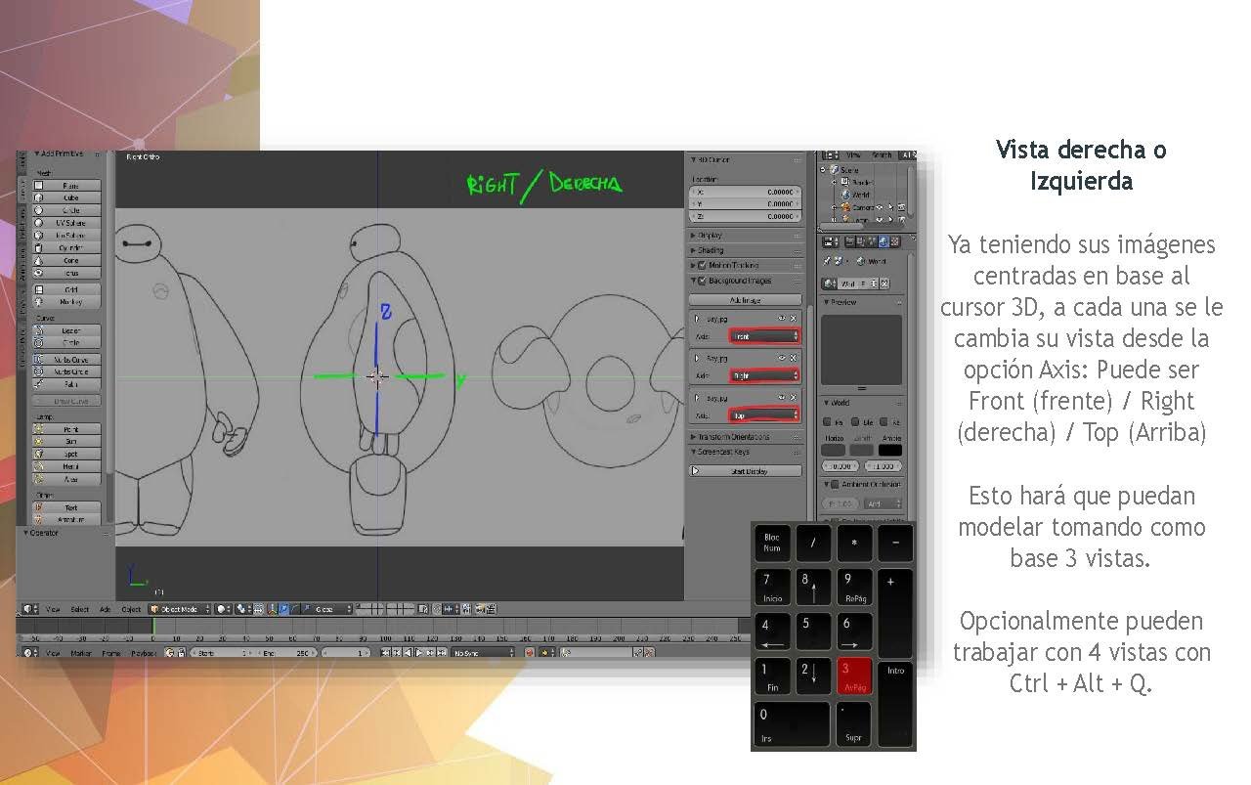Add a Cone primitive
Screen dimensions: 1251x785
click(66, 261)
